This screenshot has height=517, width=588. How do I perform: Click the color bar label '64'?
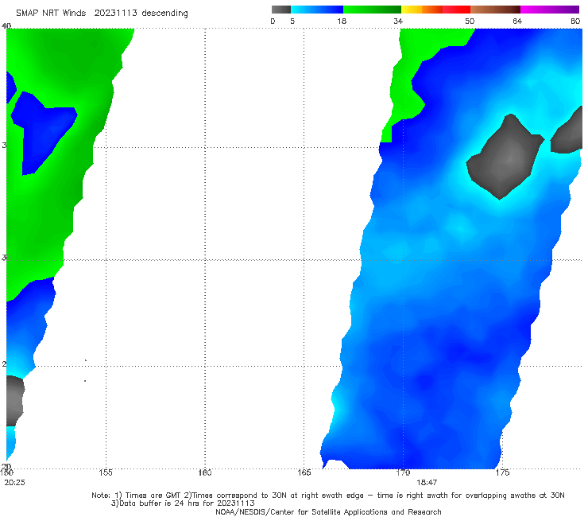[x=517, y=21]
